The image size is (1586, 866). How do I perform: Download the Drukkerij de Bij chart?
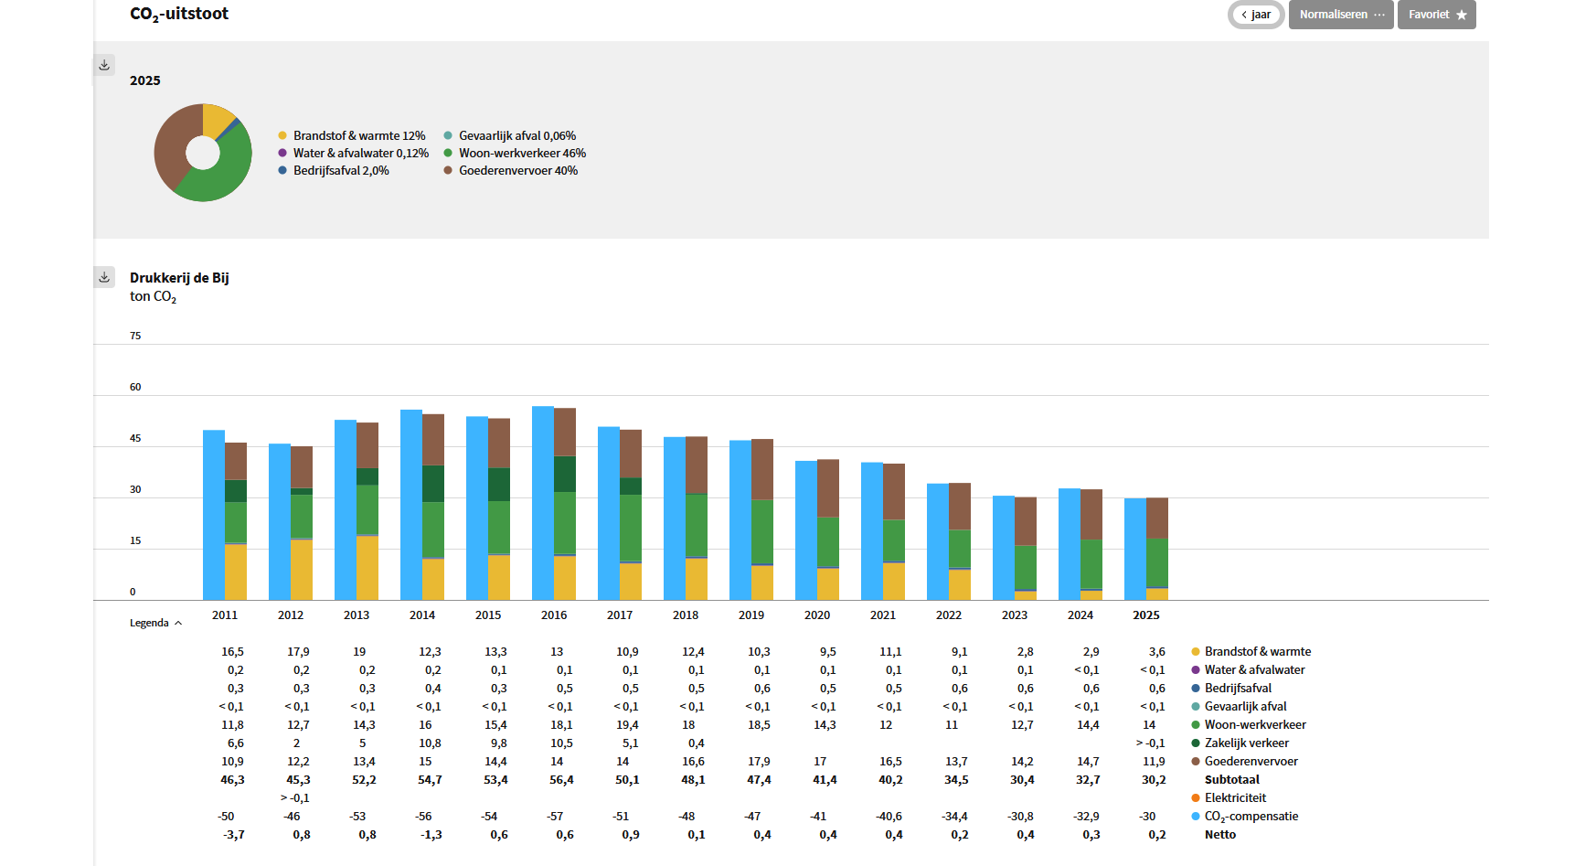(x=104, y=277)
